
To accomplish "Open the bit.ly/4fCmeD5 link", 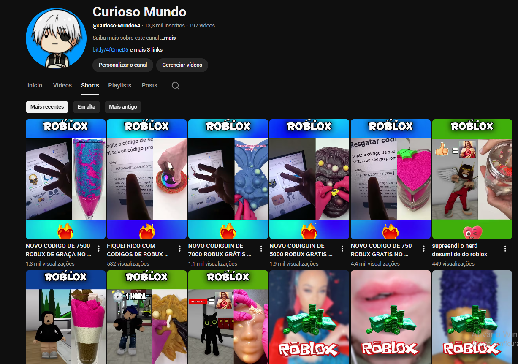I will (111, 50).
